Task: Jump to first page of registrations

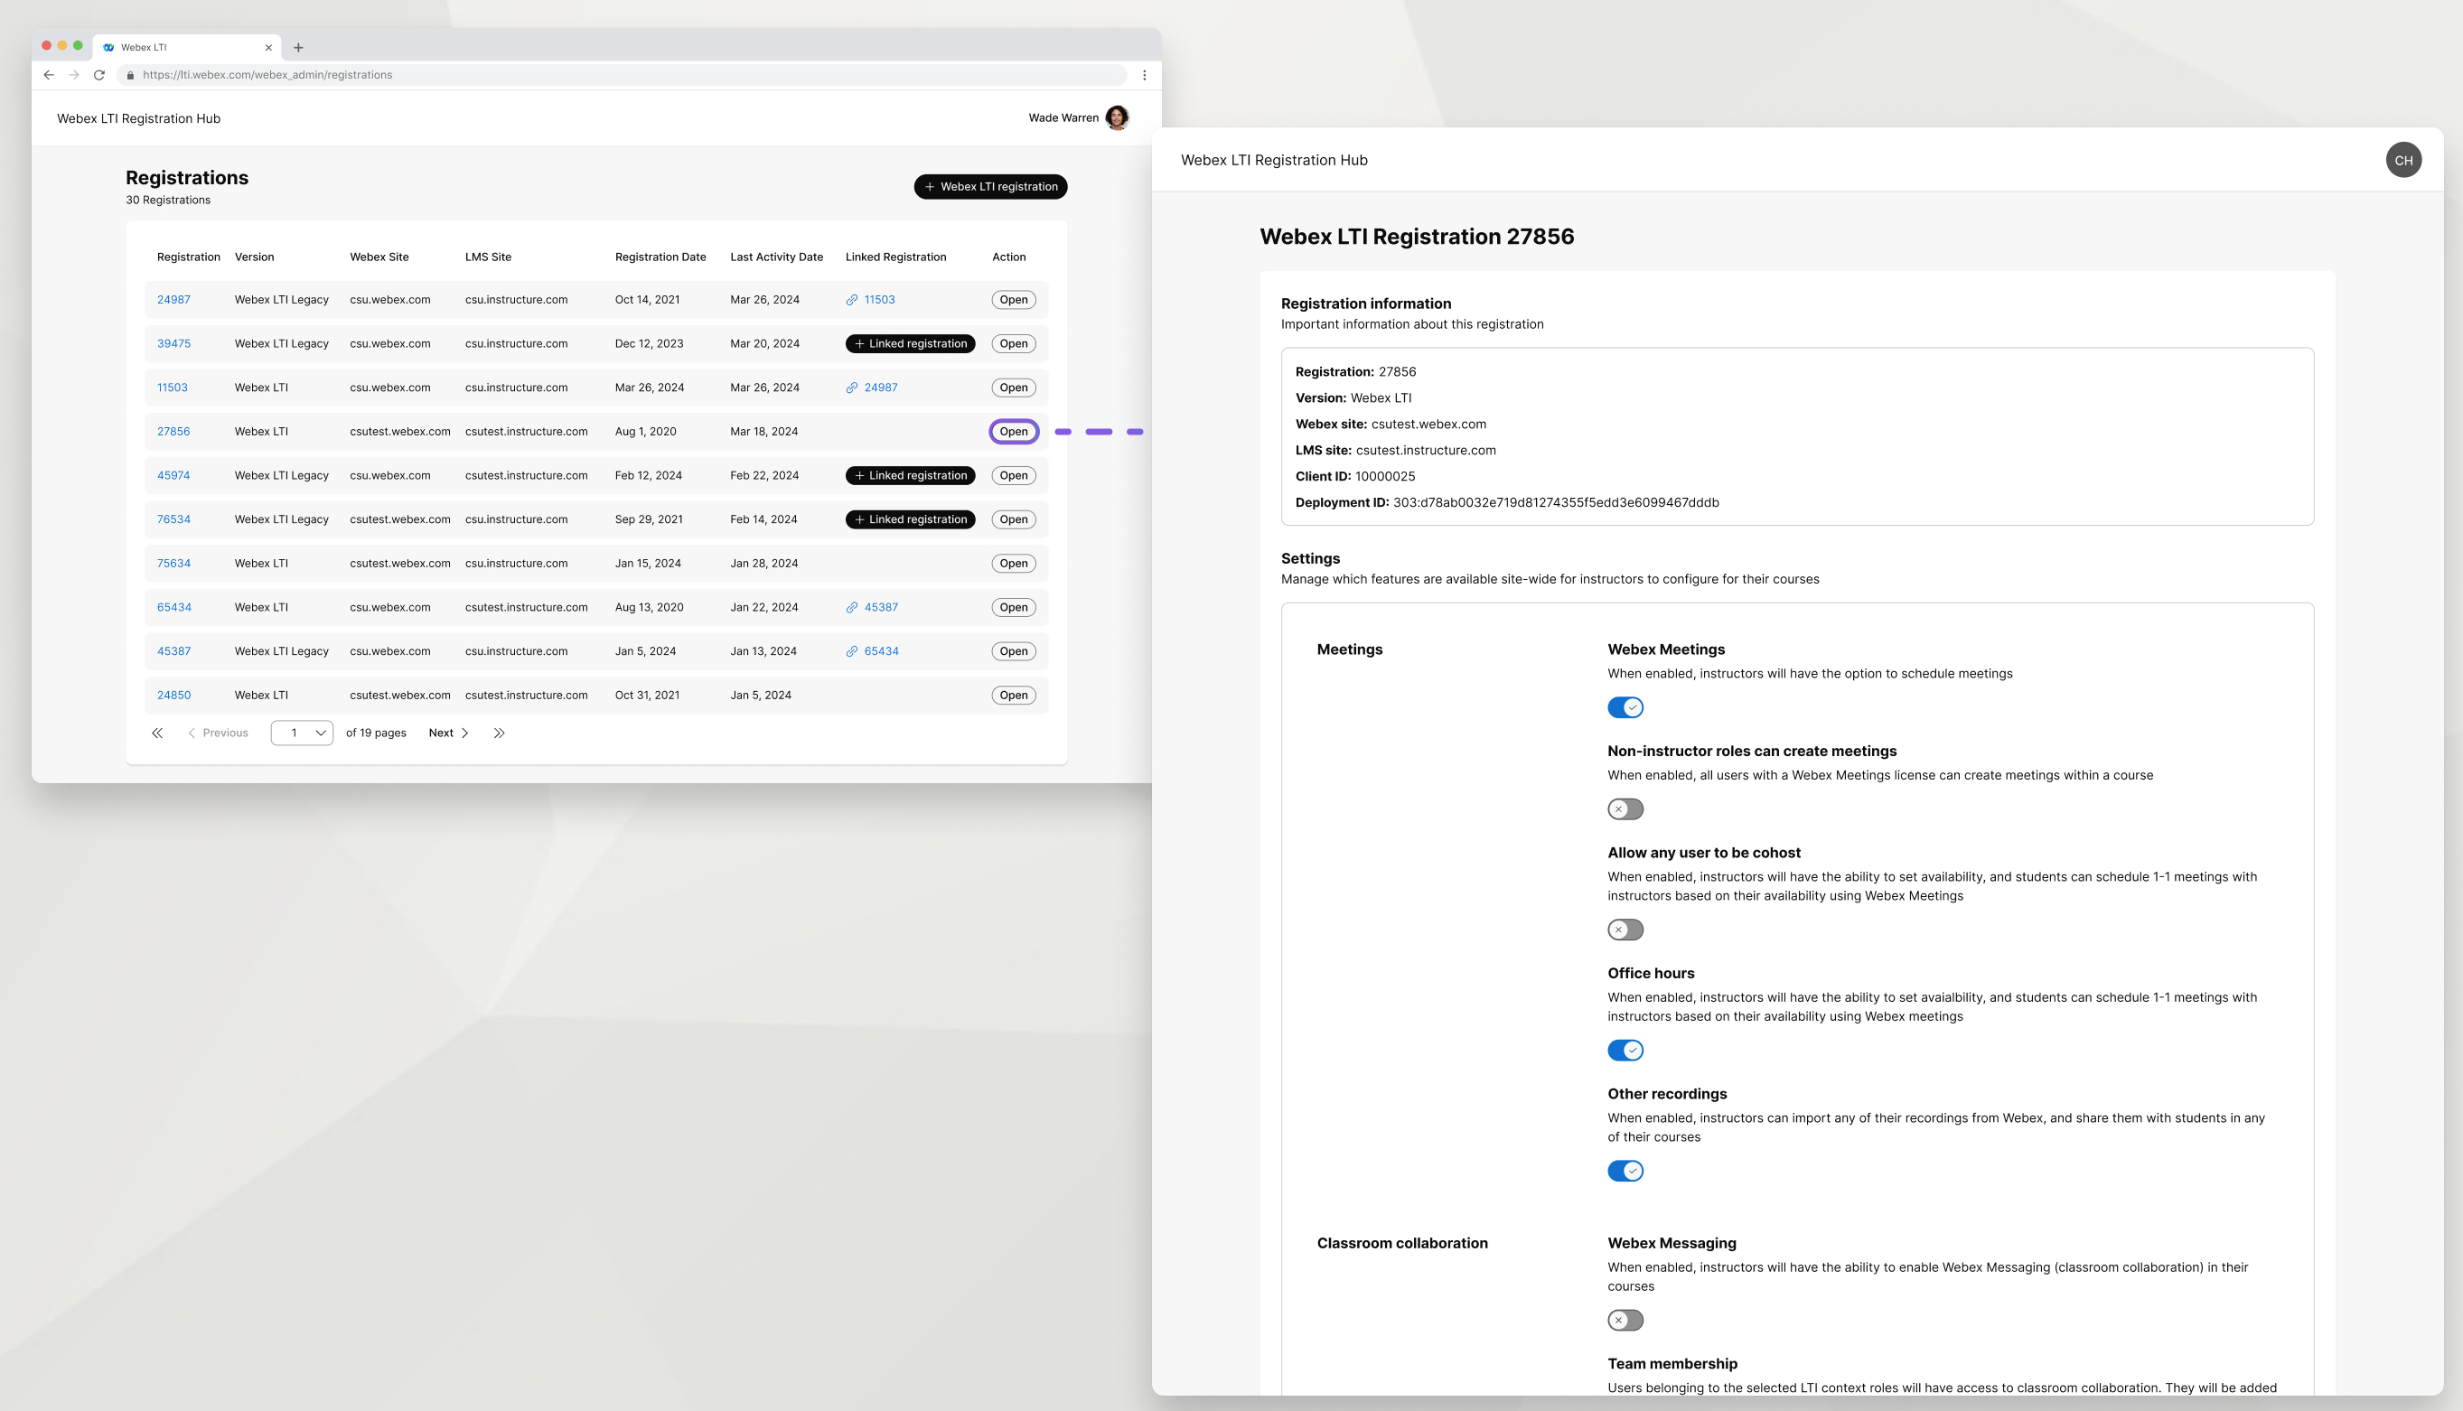Action: pos(157,733)
